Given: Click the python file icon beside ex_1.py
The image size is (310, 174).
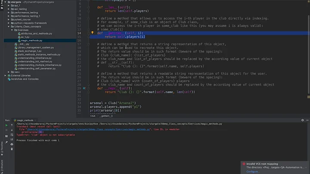Looking at the screenshot, I should pos(19,37).
